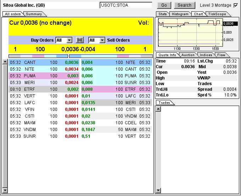Click the best bid-ask 0,0036-0,004 summary
The image size is (241, 196).
[78, 49]
